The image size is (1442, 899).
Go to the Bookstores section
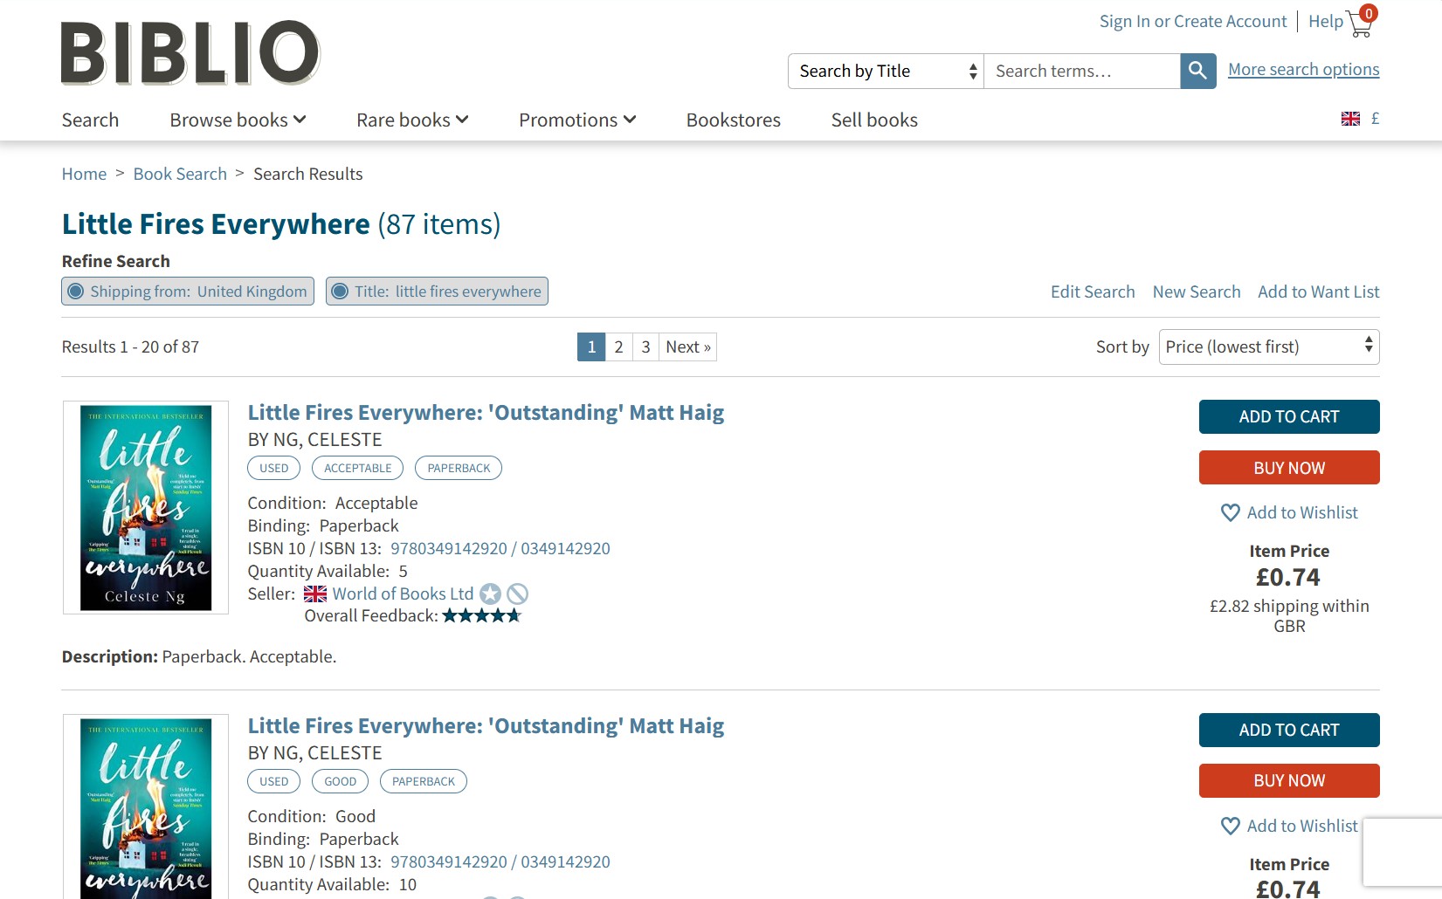(734, 120)
